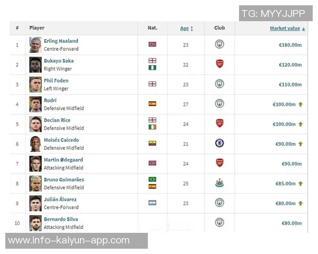Click Newcastle crest in Bruno Guimarães's row
This screenshot has height=254, width=318.
coord(219,183)
